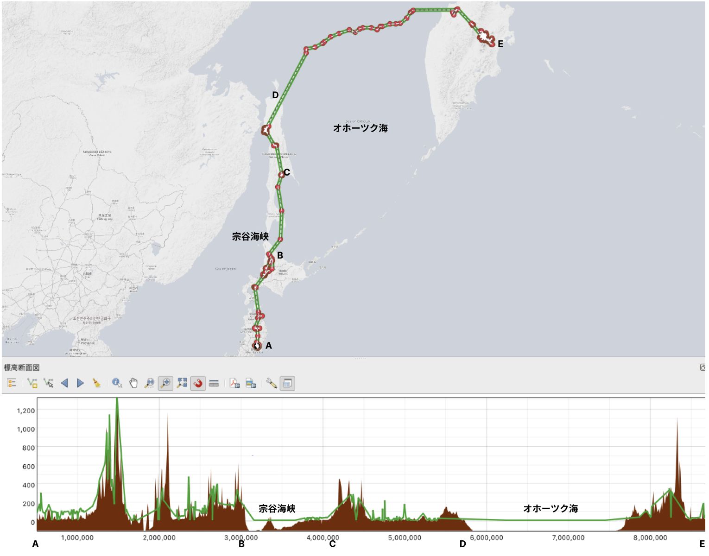Click the 標高断面図 panel title
Screen dimensions: 709x556
(x=22, y=367)
